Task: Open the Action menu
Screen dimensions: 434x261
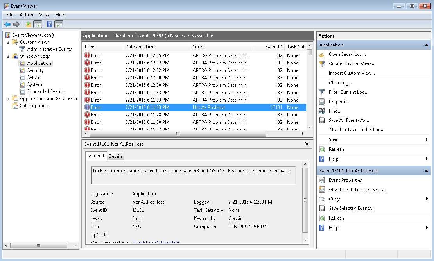Action: (26, 15)
